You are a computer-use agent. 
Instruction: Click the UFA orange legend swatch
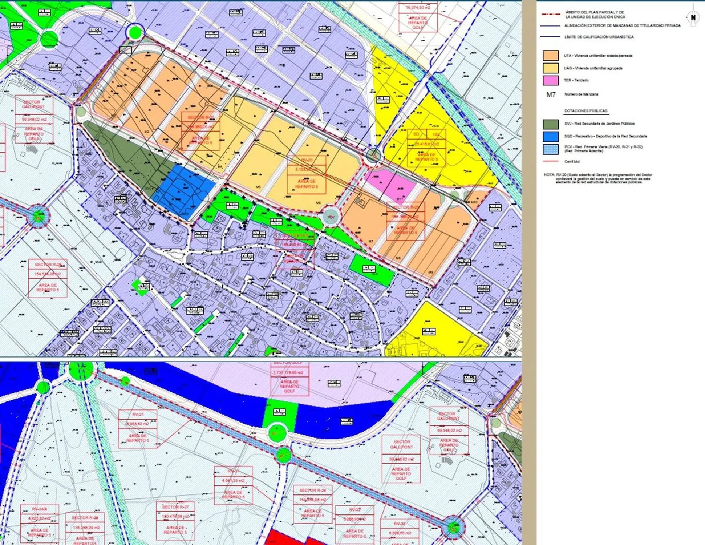pyautogui.click(x=550, y=56)
